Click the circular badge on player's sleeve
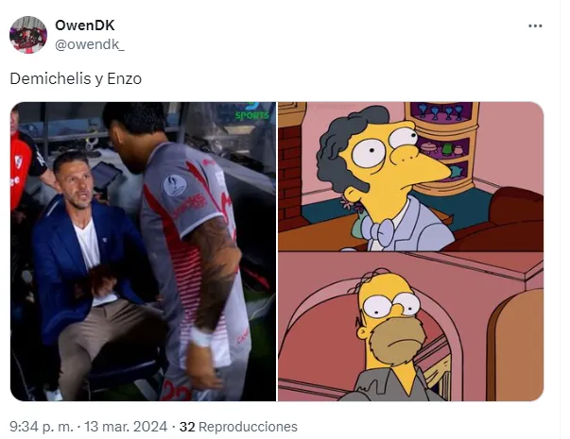Viewport: 570px width, 439px height. click(x=175, y=185)
